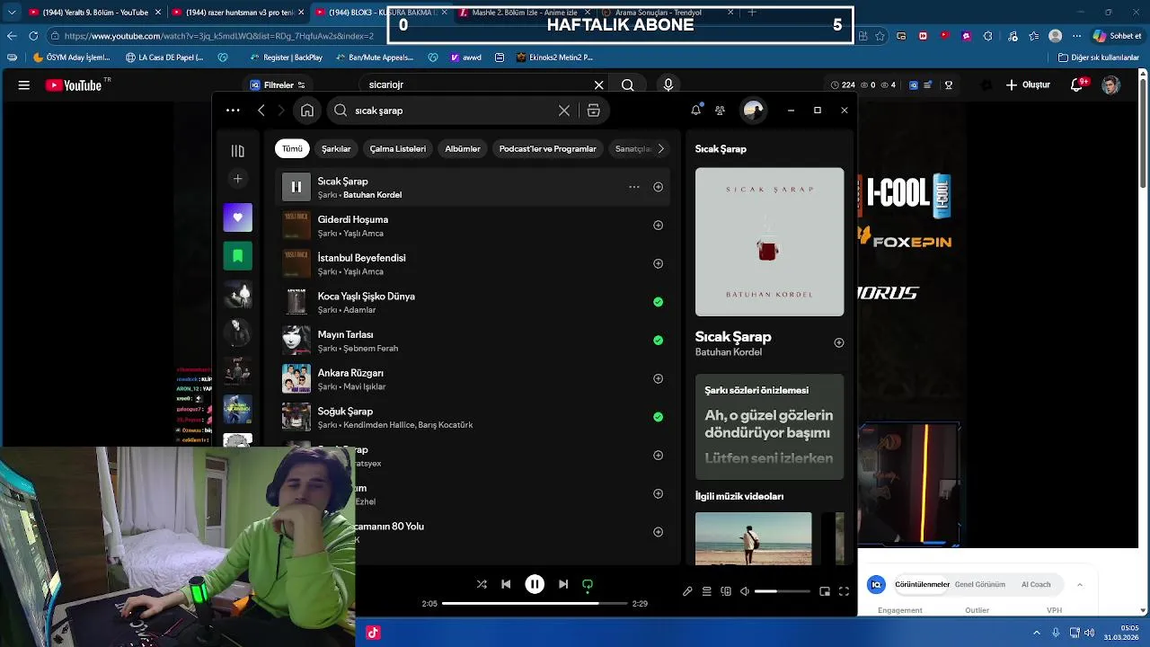Open Sıcak Şarap album art in Now Playing
The height and width of the screenshot is (647, 1150).
(769, 242)
